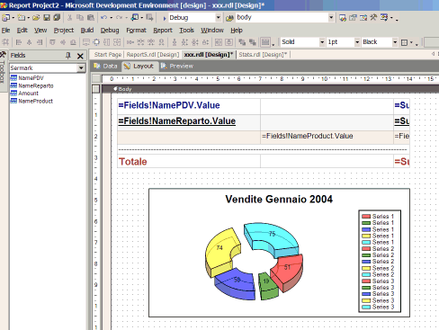Open the Toolbox hammer-and-wrench icon
The height and width of the screenshot is (330, 439).
coord(373,17)
